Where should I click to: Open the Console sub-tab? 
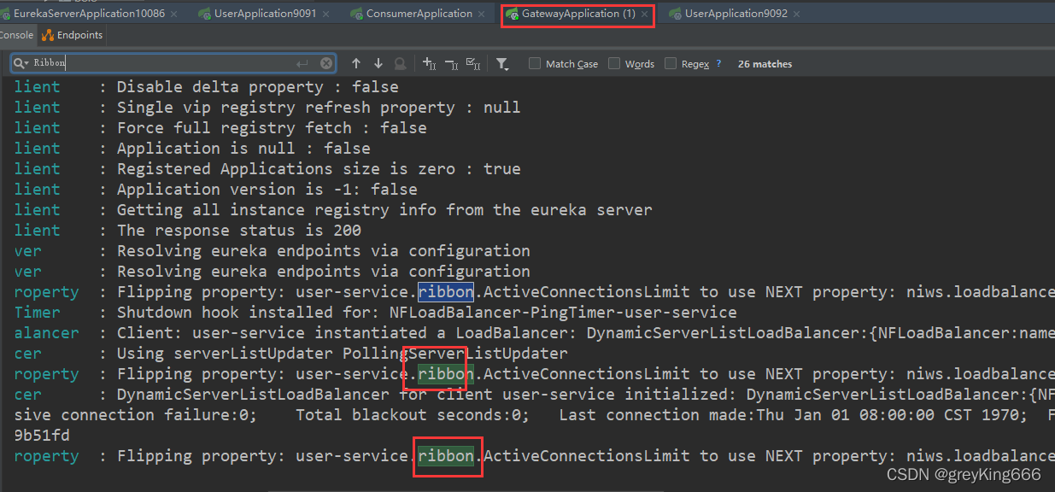click(16, 35)
